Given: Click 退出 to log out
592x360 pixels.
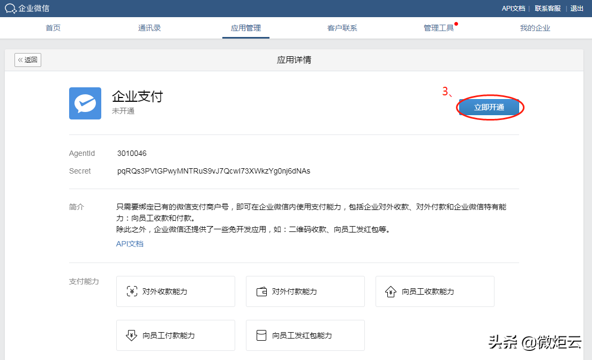Looking at the screenshot, I should click(576, 8).
